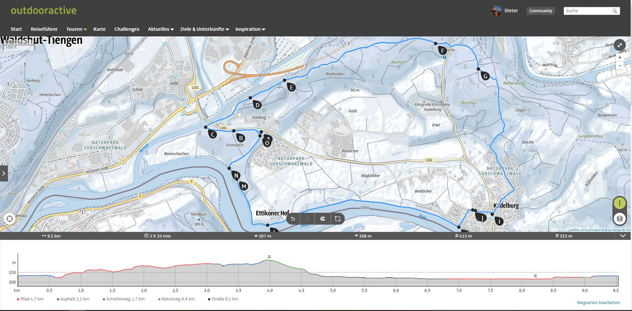Click the Ettikoner Hof map label

click(x=273, y=213)
